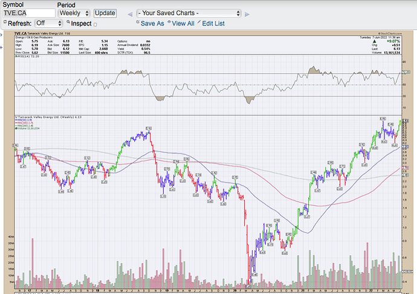This screenshot has width=417, height=294.
Task: Click the Annual Dividend 0.0332 value
Action: point(145,45)
